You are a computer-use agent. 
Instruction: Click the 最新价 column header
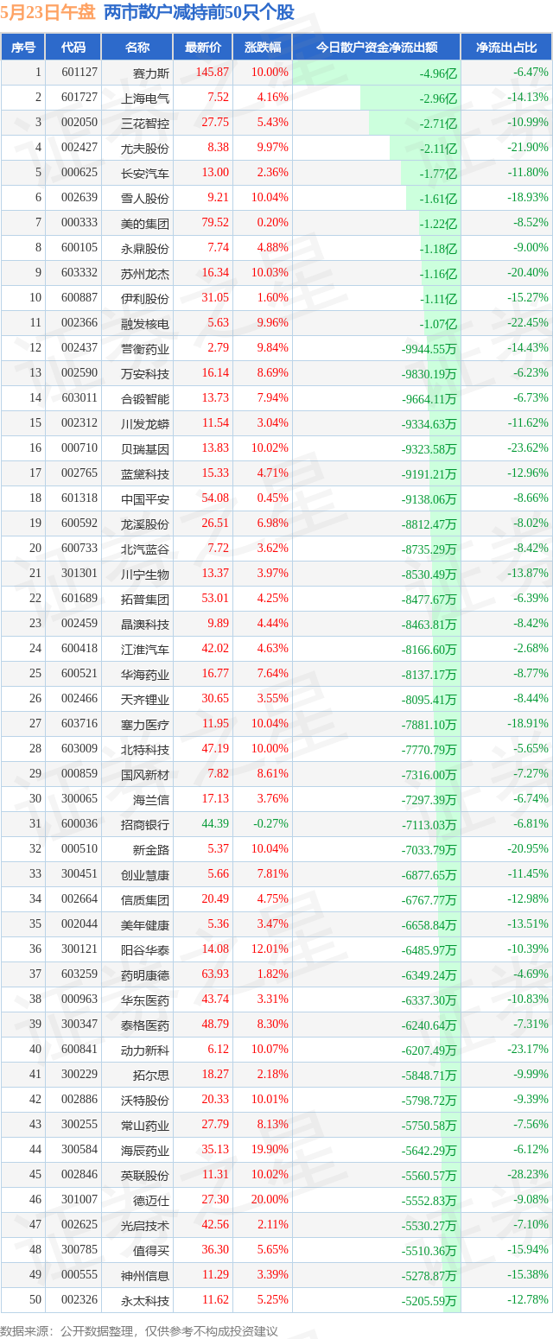point(203,48)
